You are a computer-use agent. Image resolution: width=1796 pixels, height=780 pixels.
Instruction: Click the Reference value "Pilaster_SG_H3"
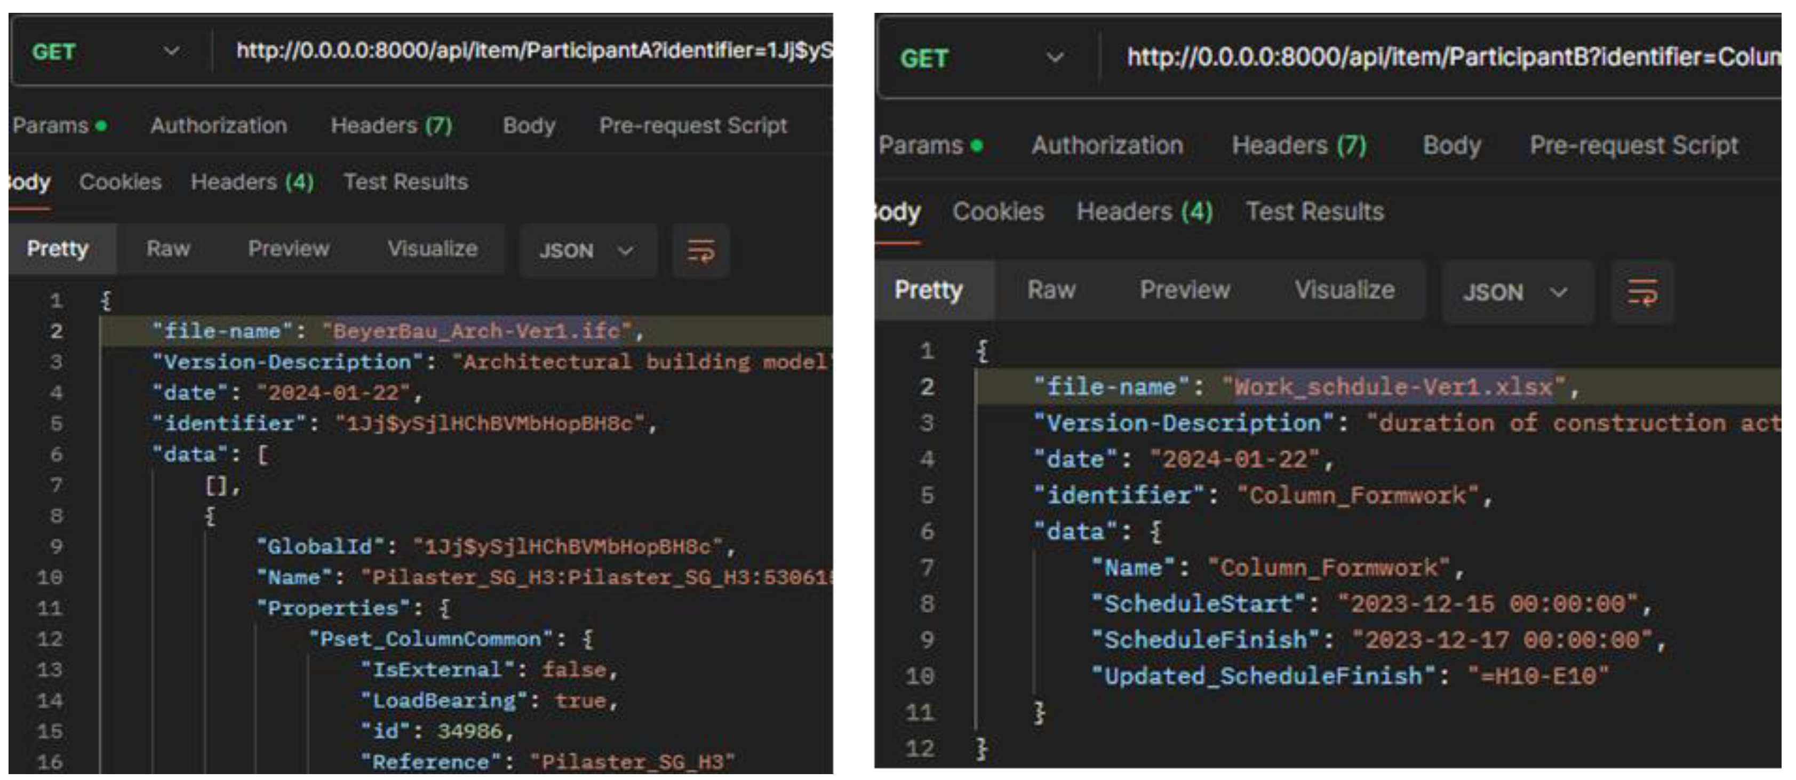point(633,762)
